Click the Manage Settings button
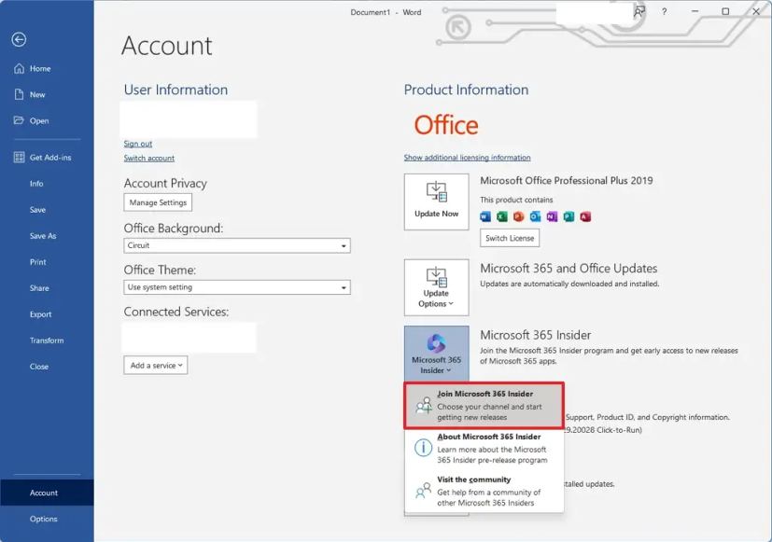This screenshot has width=772, height=542. pos(158,202)
